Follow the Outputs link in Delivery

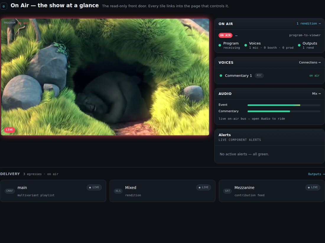point(316,174)
